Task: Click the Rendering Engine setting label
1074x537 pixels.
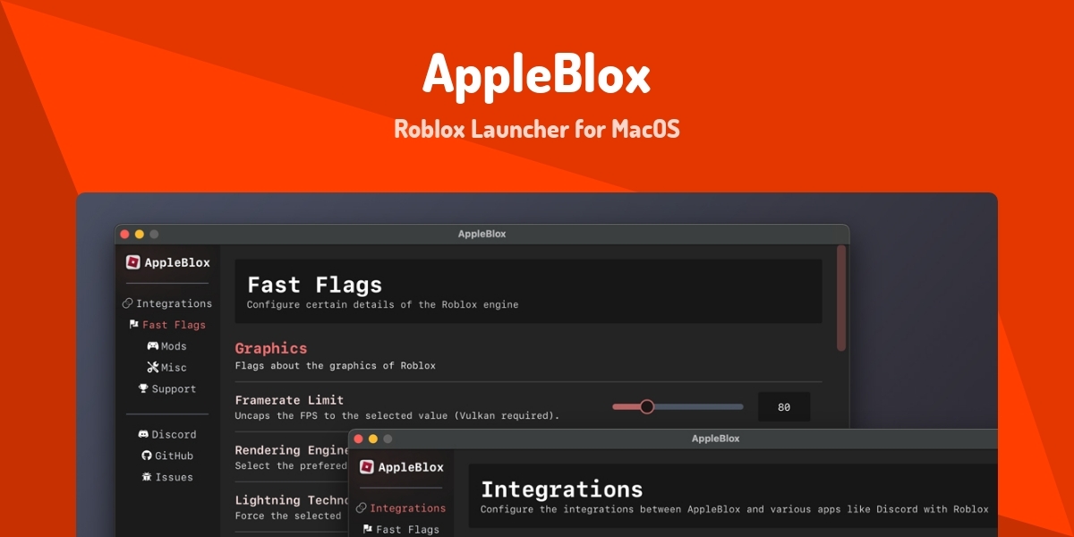Action: tap(292, 450)
